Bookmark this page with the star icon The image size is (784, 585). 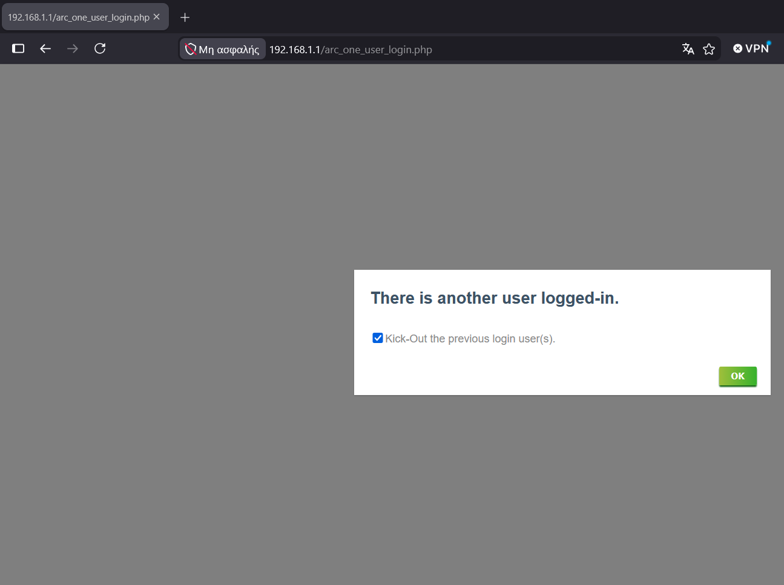[709, 49]
